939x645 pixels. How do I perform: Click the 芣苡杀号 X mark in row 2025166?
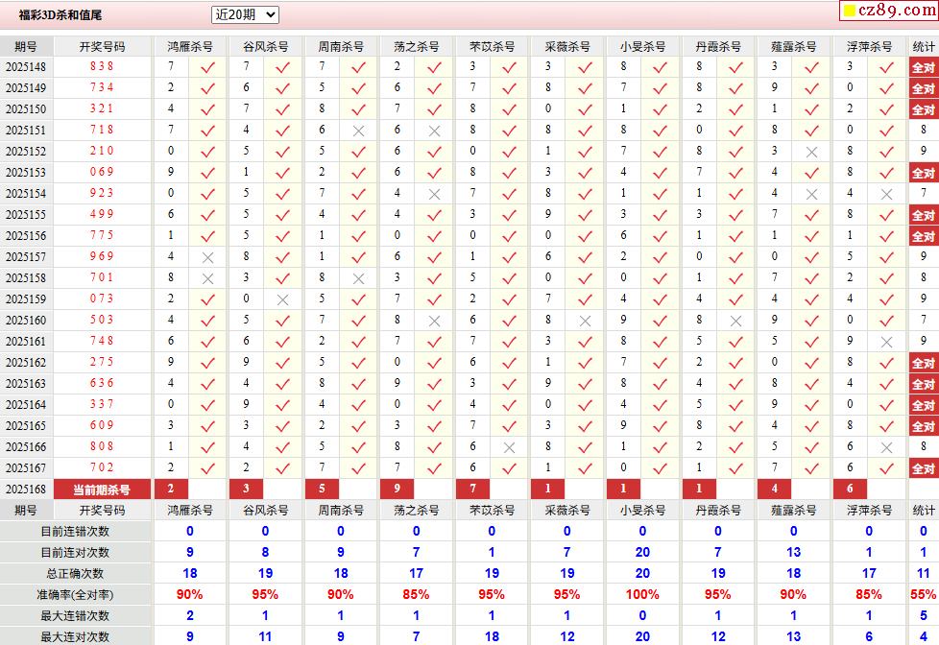tap(509, 447)
